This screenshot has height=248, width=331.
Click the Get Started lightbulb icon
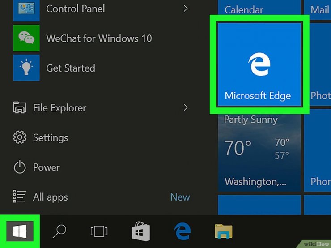coord(26,68)
